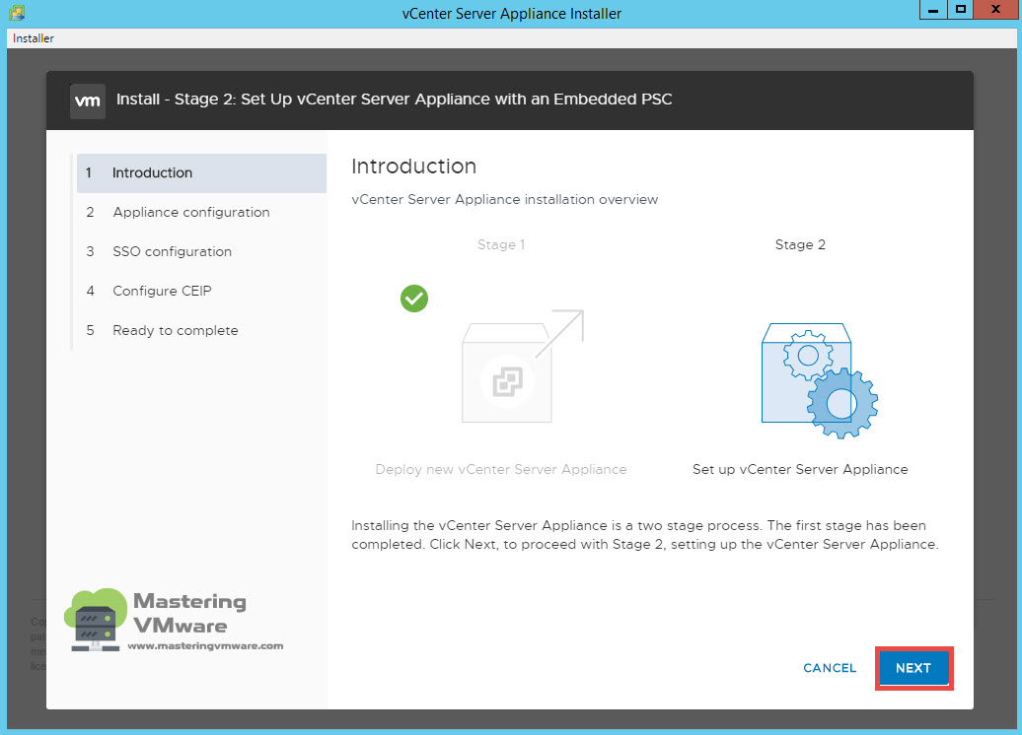Open the Installer menu

(34, 38)
